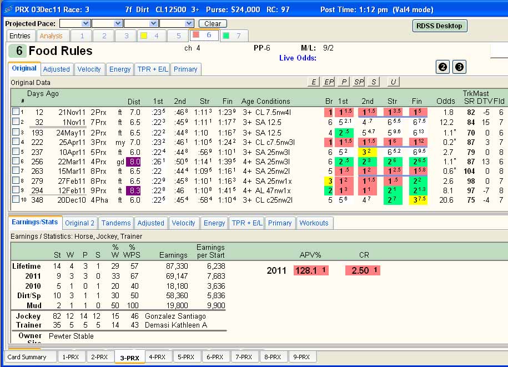This screenshot has height=367, width=508.
Task: Click the S running style button
Action: pos(374,82)
